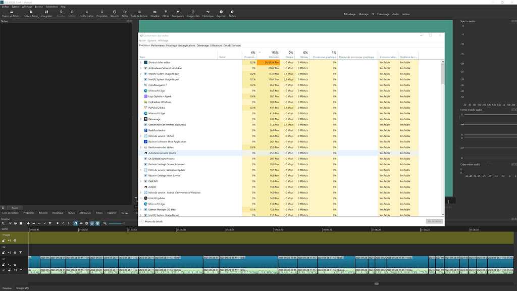Expand the Antimalware Service Executable process
The height and width of the screenshot is (291, 517).
(x=141, y=68)
